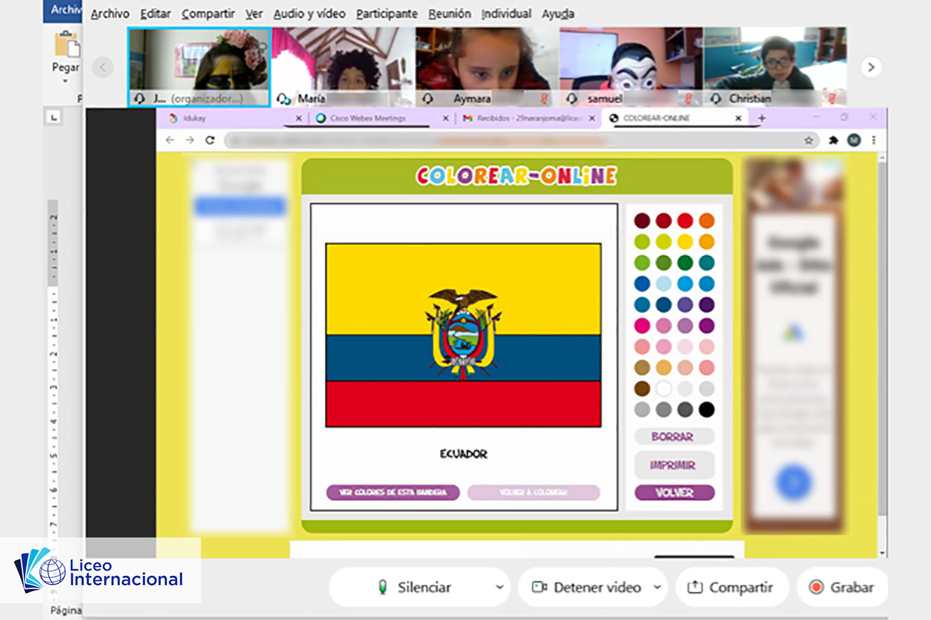This screenshot has width=931, height=620.
Task: Select the organizer's video thumbnail
Action: (199, 67)
